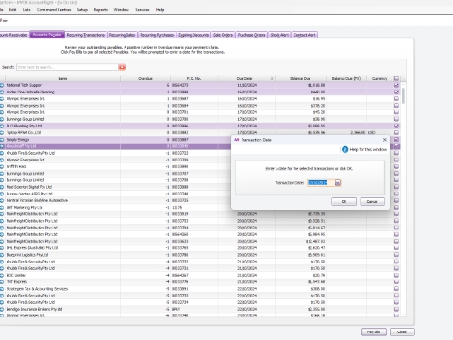
Task: Open the Under One Umbrella Cleaning row arrow
Action: [2, 92]
